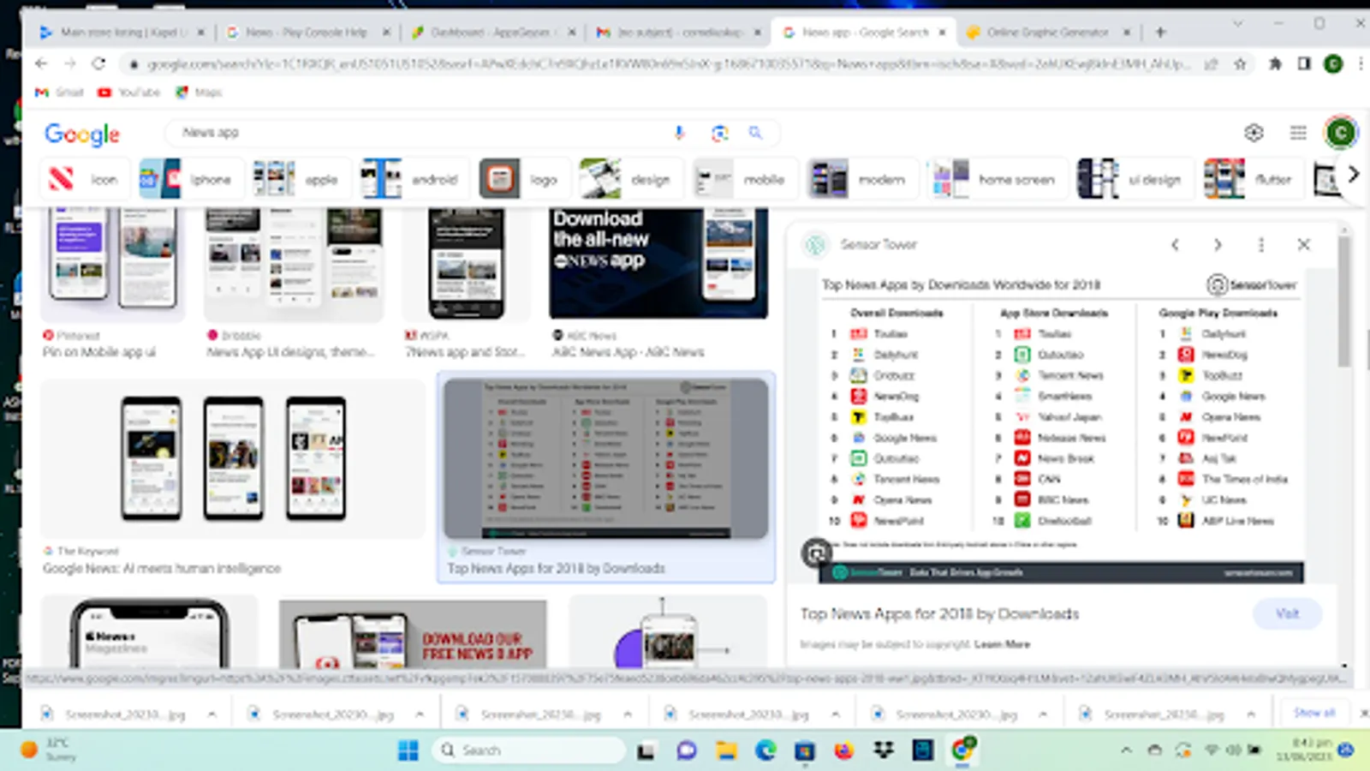Open the Learn More copyright link
This screenshot has width=1370, height=771.
click(x=1002, y=644)
